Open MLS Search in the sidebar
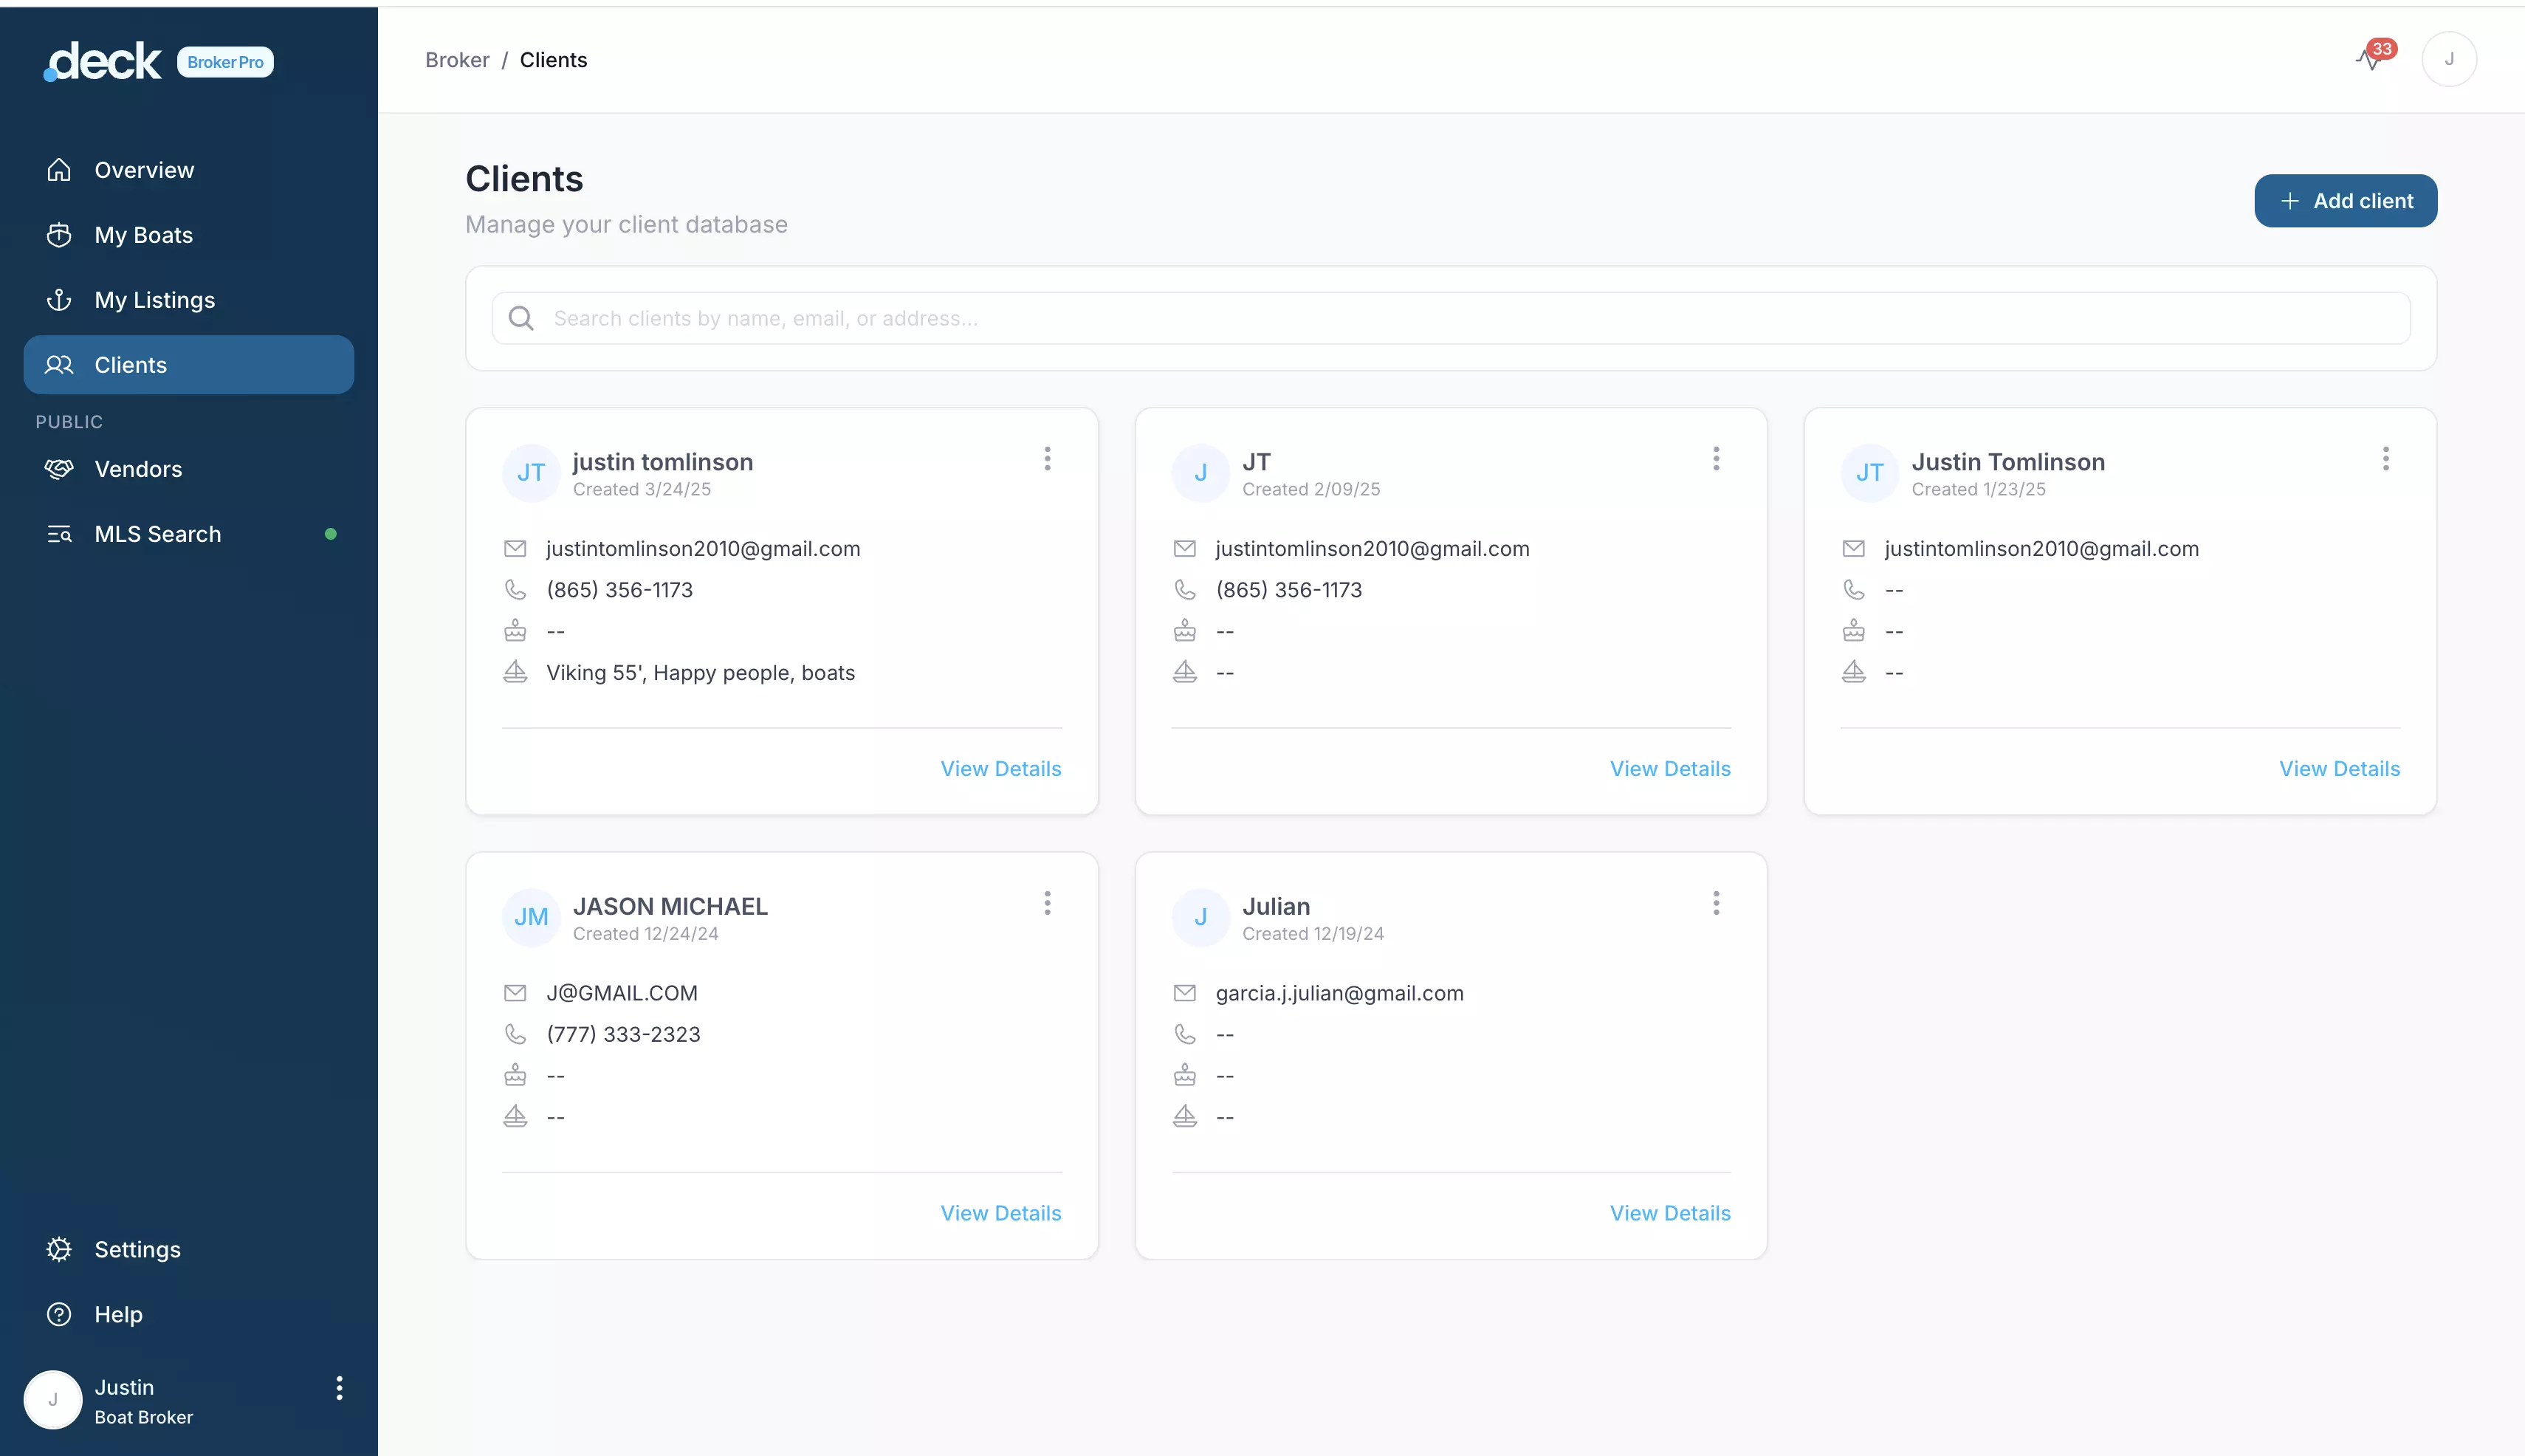2525x1456 pixels. pyautogui.click(x=157, y=534)
